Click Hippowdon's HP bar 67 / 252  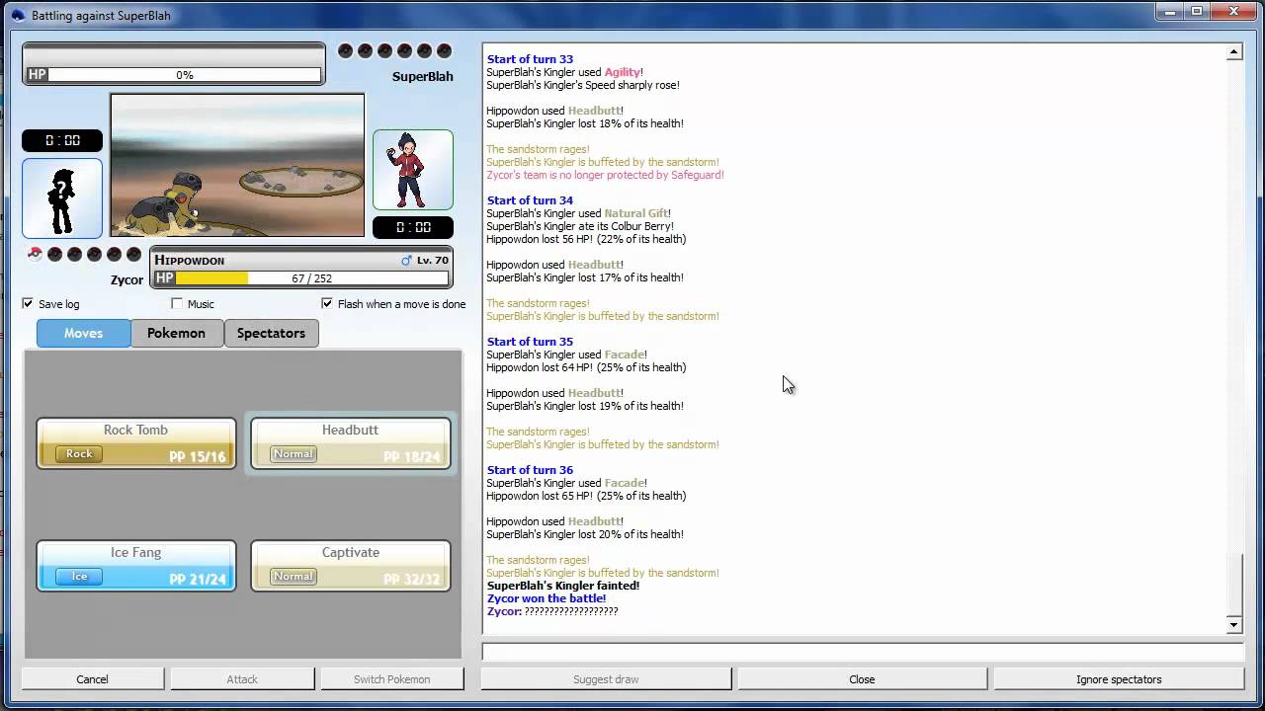tap(301, 279)
